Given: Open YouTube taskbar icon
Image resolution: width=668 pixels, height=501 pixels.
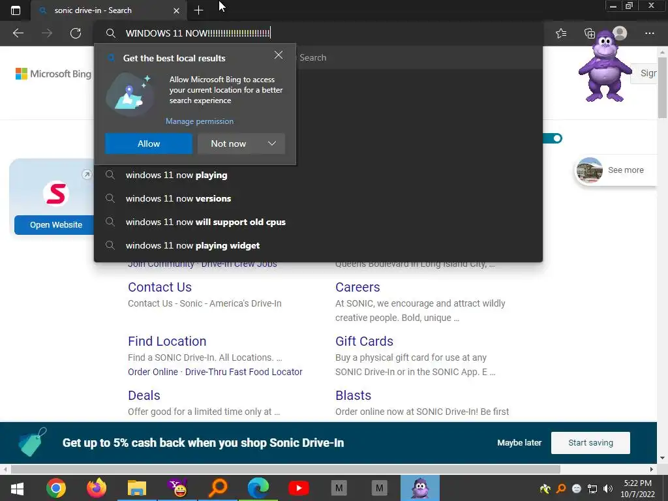Looking at the screenshot, I should (x=299, y=488).
